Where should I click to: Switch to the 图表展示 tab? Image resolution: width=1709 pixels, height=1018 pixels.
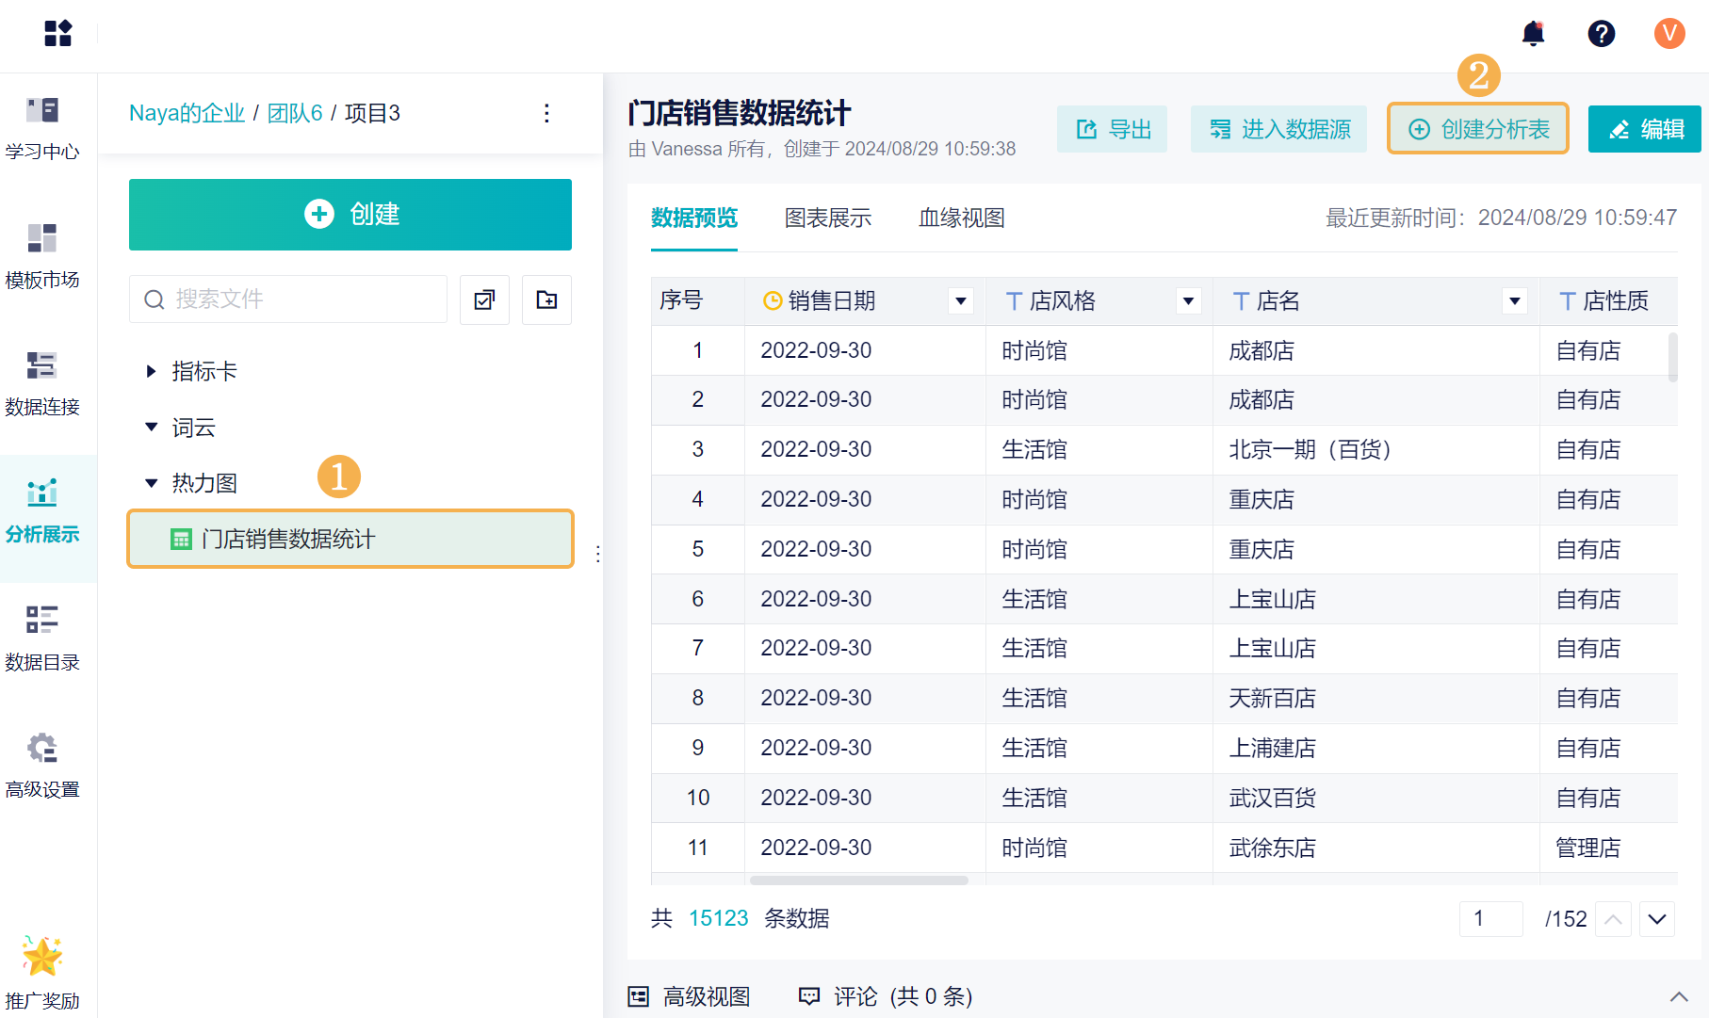828,218
